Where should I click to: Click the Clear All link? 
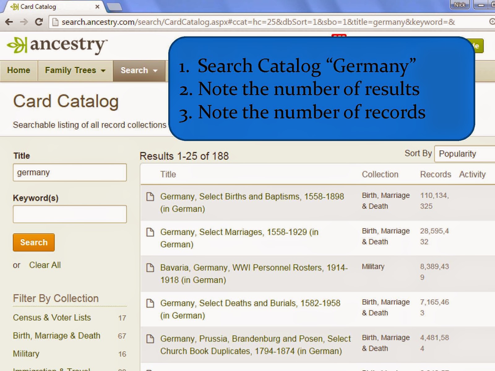[45, 265]
